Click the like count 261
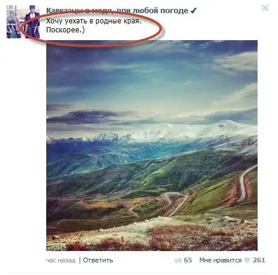Image resolution: width=278 pixels, height=275 pixels. click(259, 260)
